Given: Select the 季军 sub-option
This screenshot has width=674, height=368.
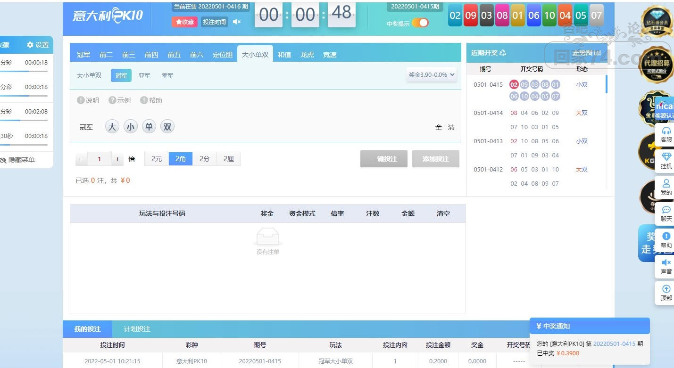Looking at the screenshot, I should pyautogui.click(x=167, y=75).
